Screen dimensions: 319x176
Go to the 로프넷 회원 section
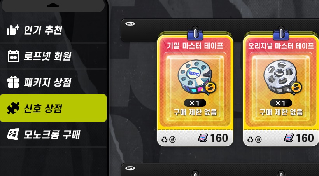53,56
